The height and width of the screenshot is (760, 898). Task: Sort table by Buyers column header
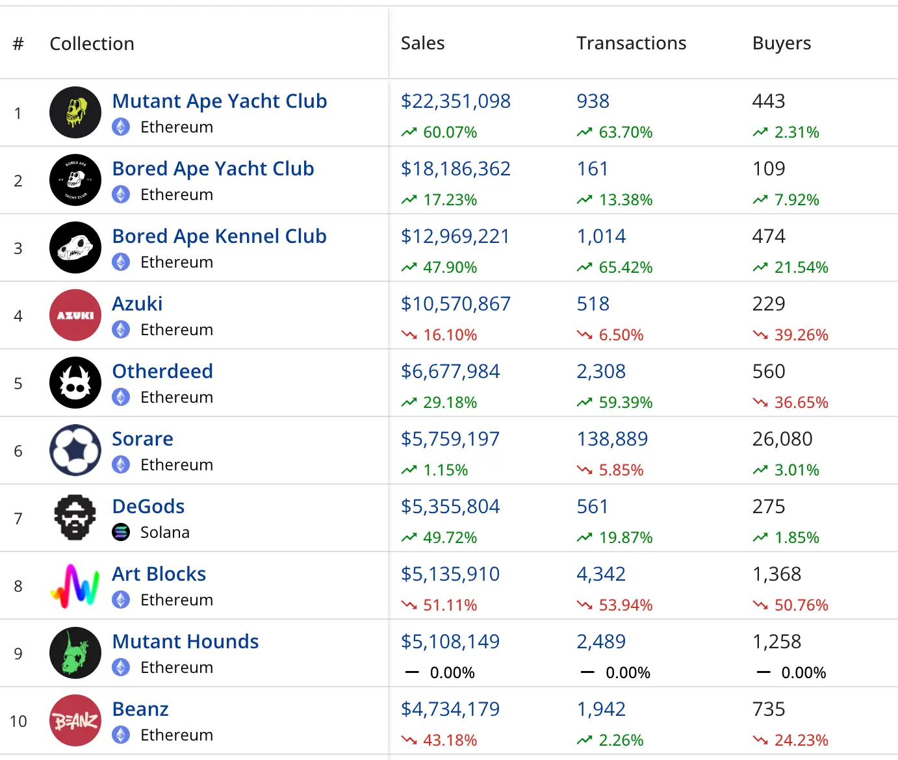pos(782,44)
